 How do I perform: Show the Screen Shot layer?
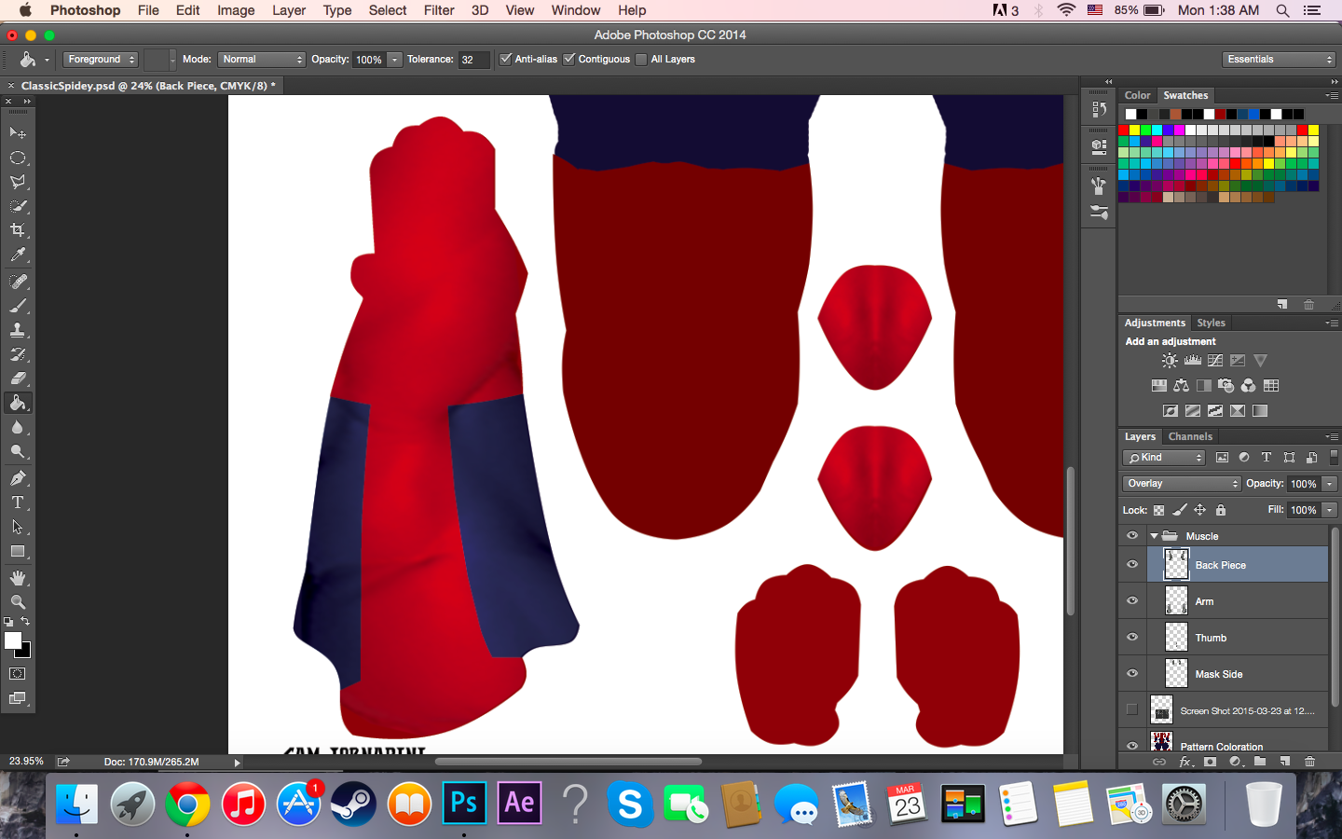[1132, 710]
